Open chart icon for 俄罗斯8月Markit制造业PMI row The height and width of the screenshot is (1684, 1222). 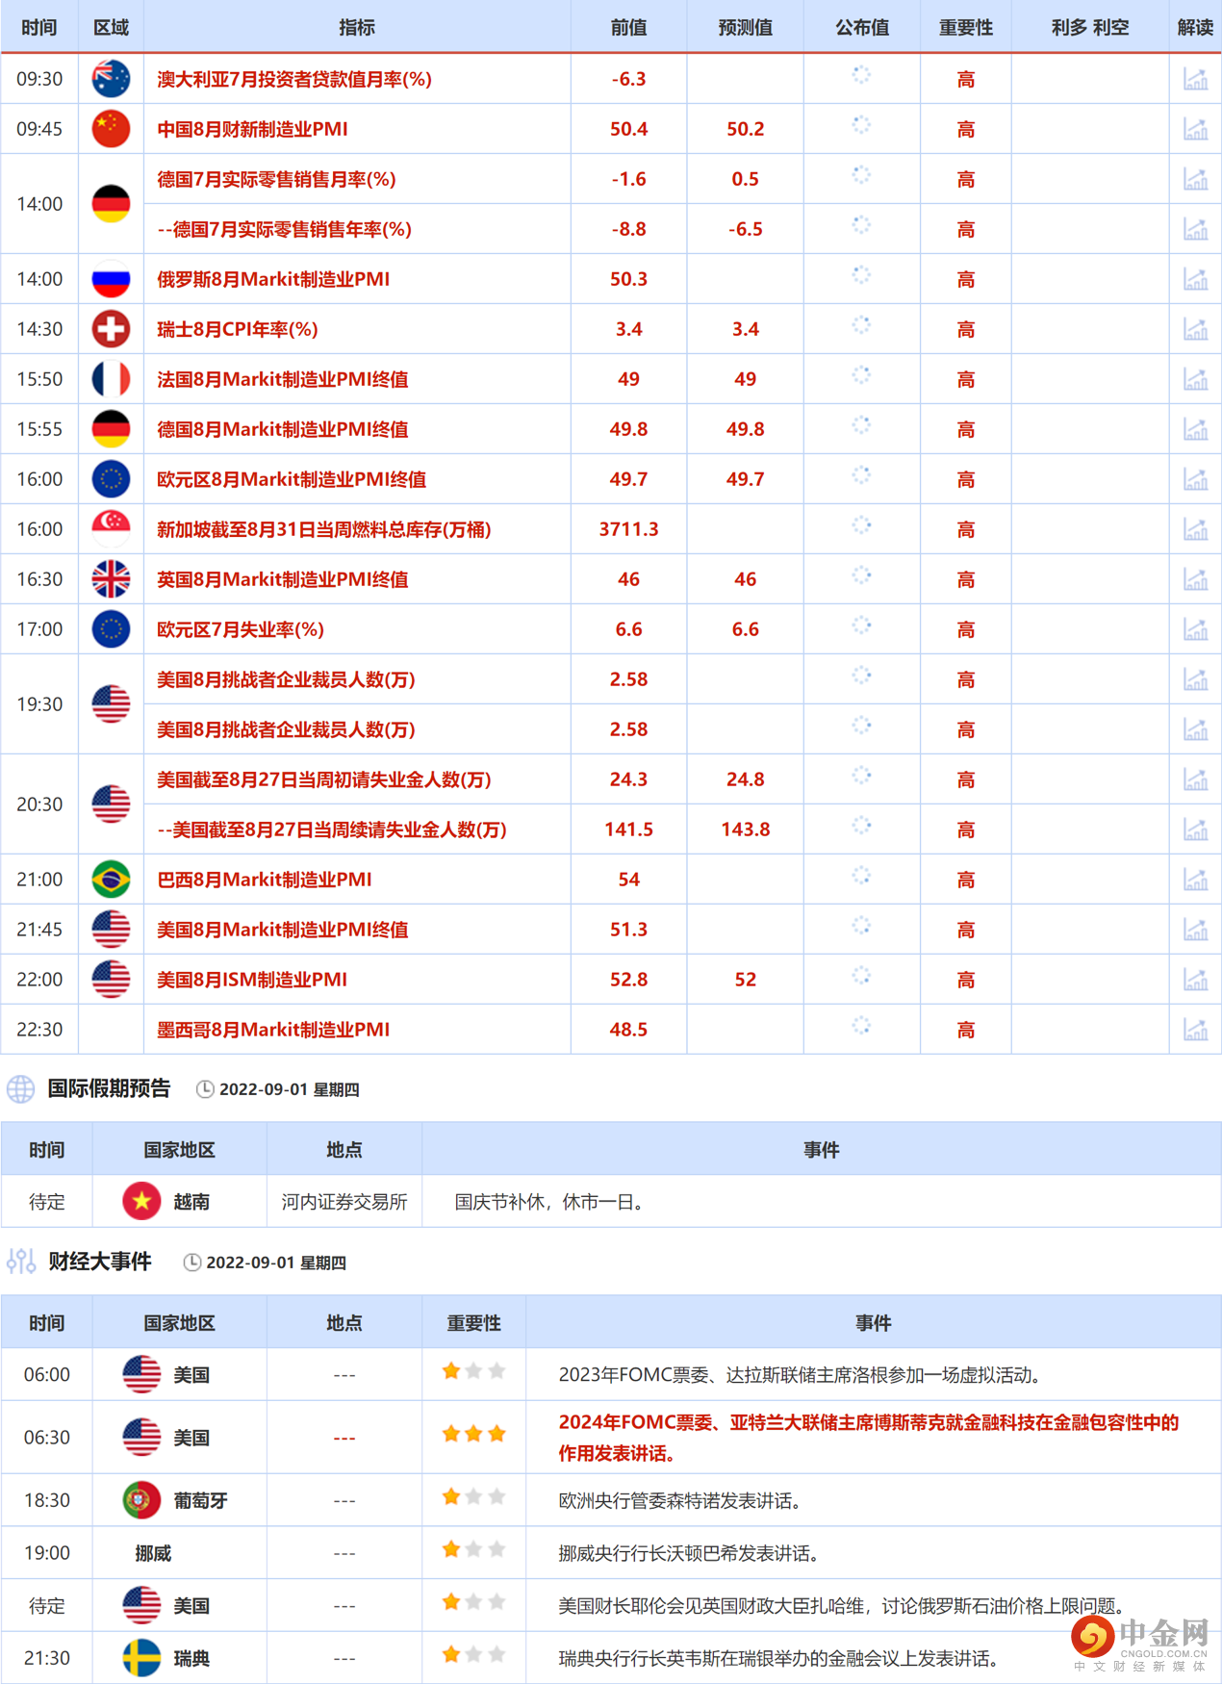(1195, 279)
